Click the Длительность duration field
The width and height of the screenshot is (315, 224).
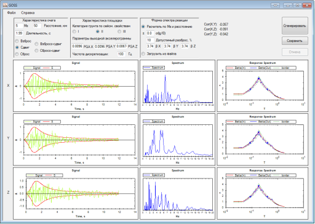click(19, 33)
